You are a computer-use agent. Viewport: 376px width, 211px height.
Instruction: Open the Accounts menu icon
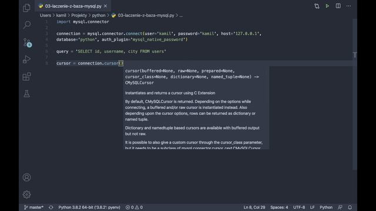[x=26, y=177]
